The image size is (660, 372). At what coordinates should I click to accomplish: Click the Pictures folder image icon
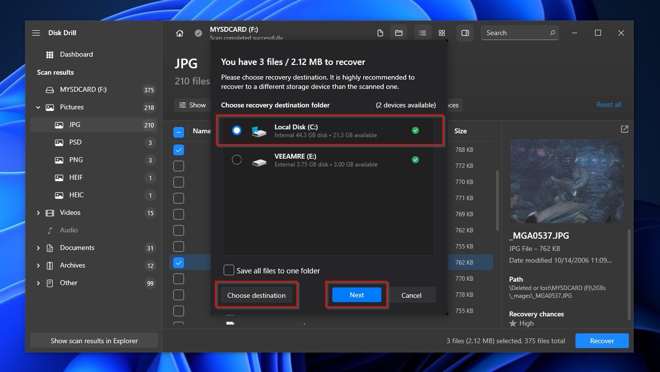pos(49,107)
